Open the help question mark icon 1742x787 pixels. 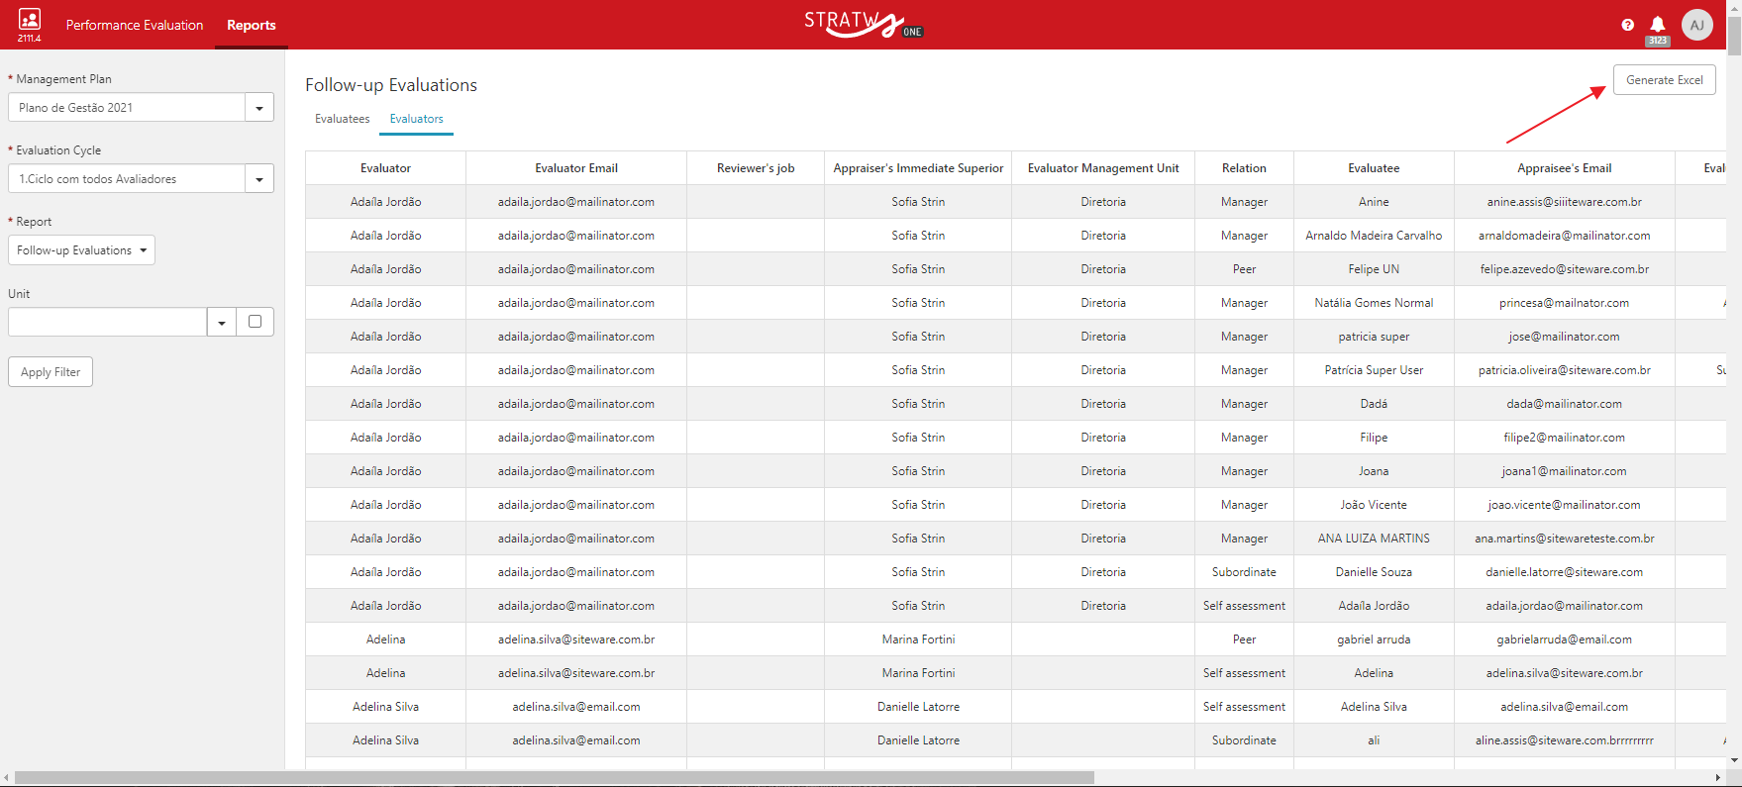[x=1628, y=25]
